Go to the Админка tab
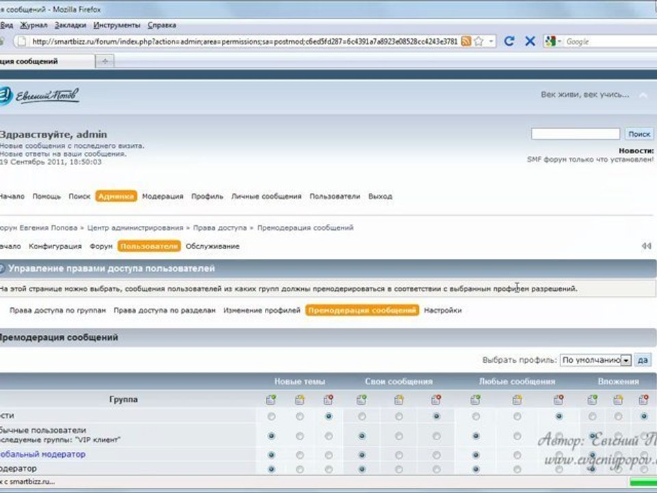This screenshot has width=657, height=493. coord(116,197)
